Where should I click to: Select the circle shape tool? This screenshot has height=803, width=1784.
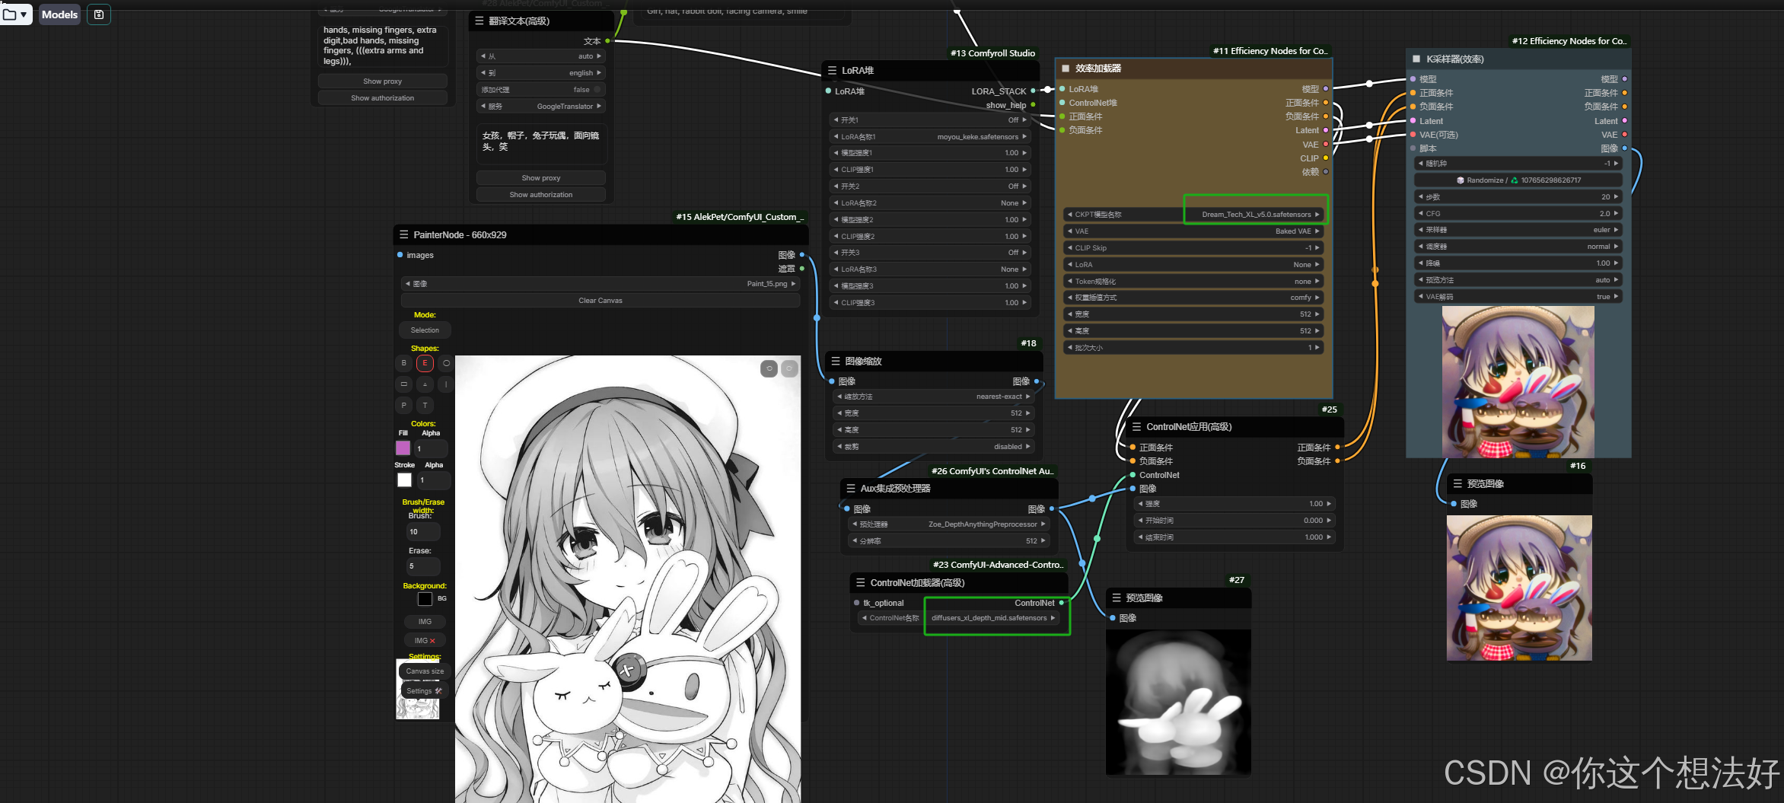click(446, 363)
